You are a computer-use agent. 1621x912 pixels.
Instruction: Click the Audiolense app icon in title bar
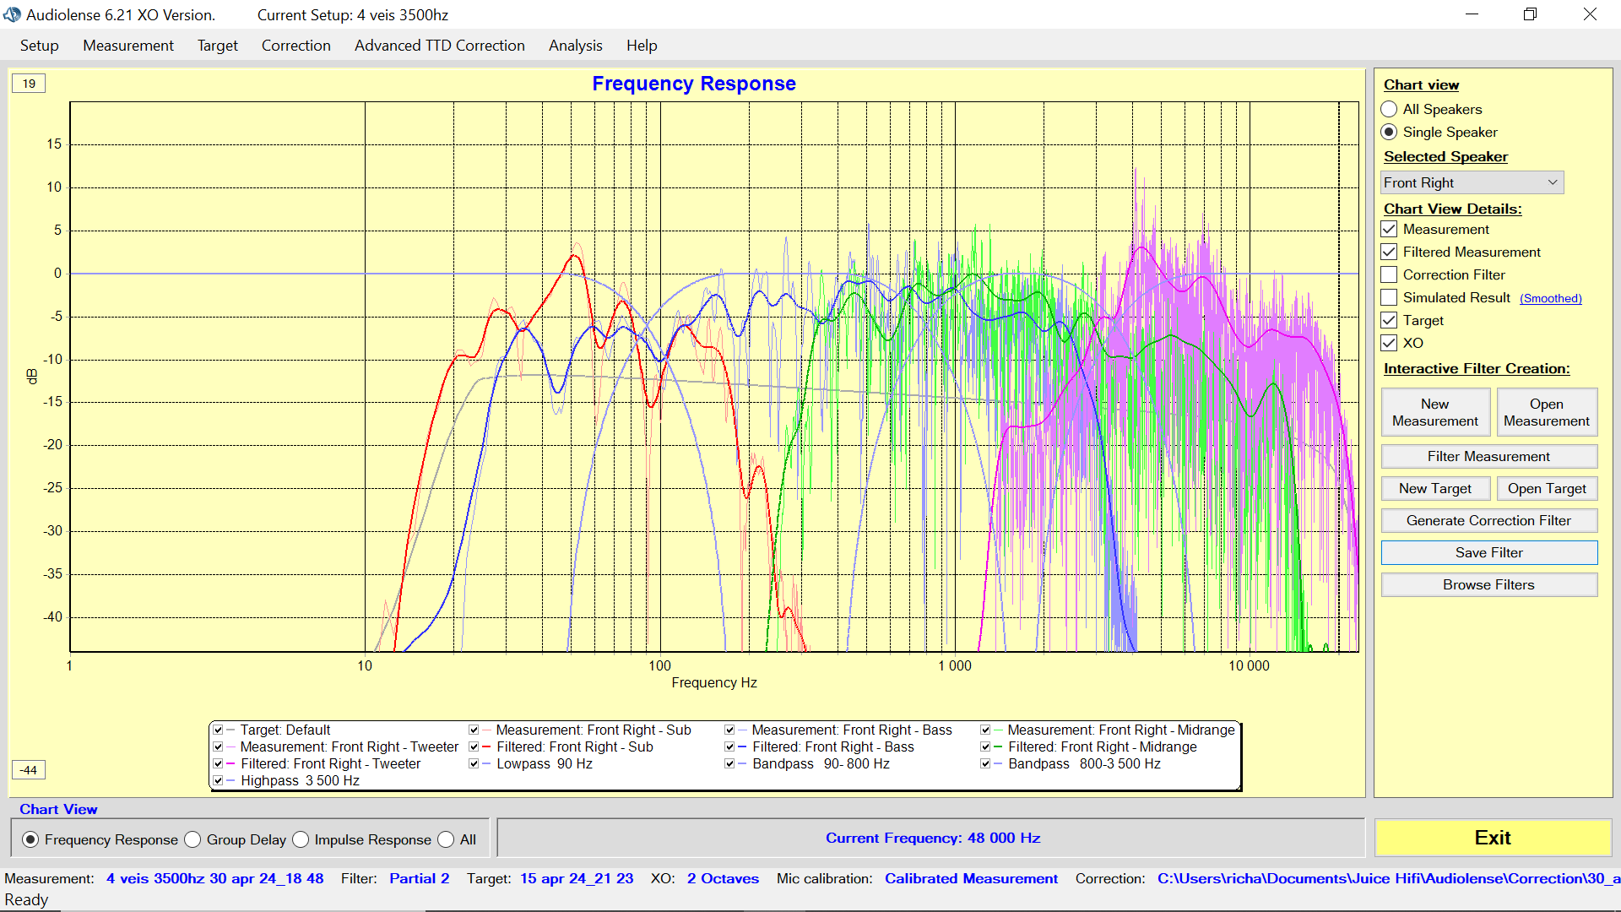(12, 14)
